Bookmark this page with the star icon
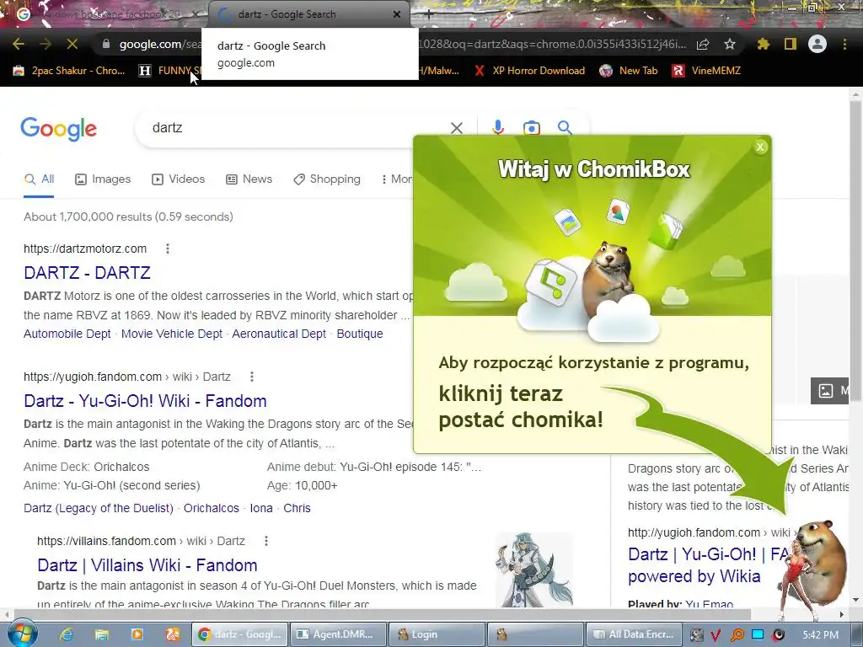The height and width of the screenshot is (647, 863). tap(730, 44)
